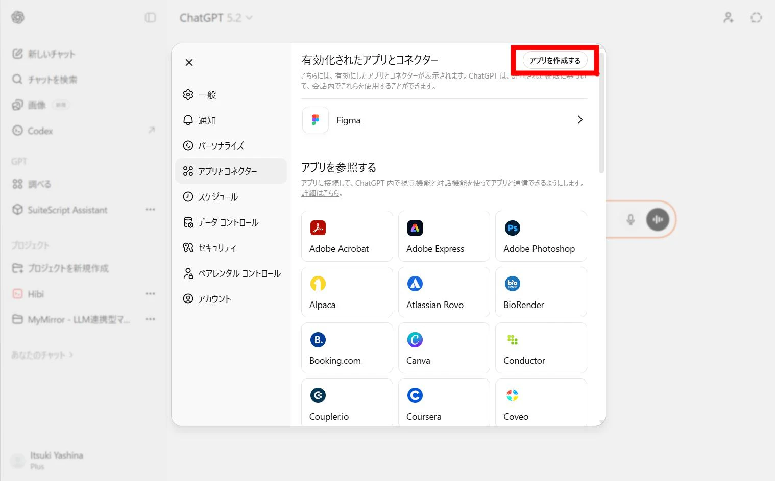
Task: Click the Adobe Acrobat icon
Action: 318,228
